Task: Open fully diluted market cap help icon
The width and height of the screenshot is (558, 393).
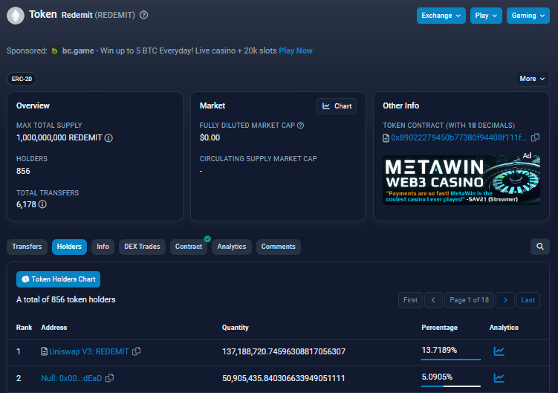Action: click(301, 126)
